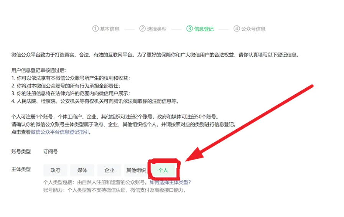Go to step 1 基本信息

click(x=106, y=29)
